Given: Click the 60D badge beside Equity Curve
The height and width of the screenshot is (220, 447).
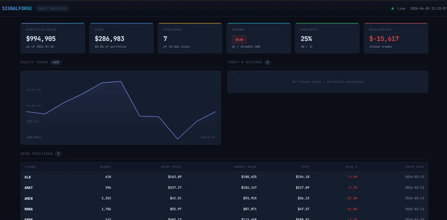Looking at the screenshot, I should pyautogui.click(x=56, y=62).
